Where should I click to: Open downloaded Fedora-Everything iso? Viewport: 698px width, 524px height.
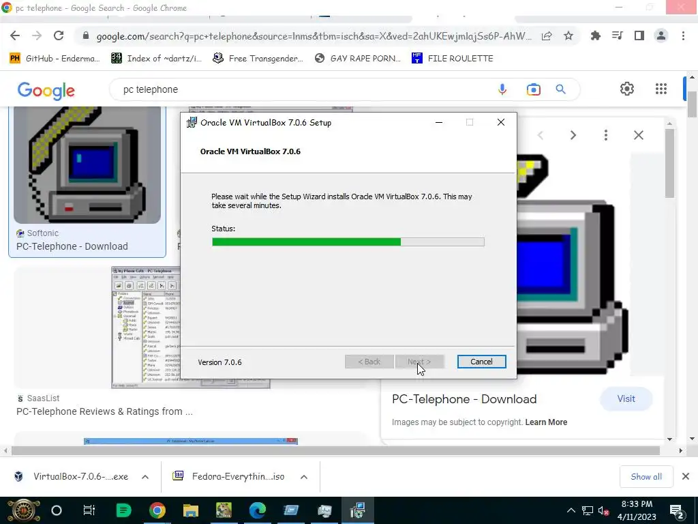[229, 477]
